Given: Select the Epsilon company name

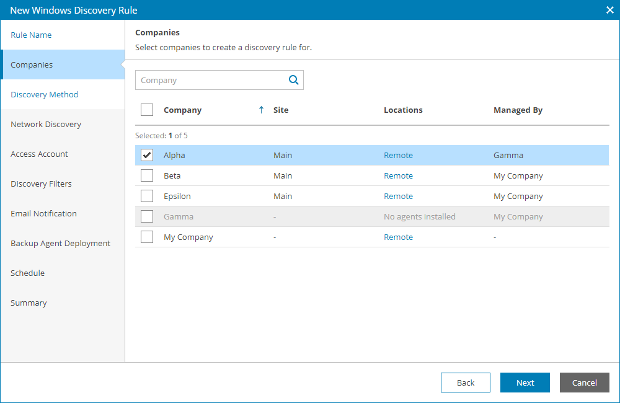Looking at the screenshot, I should click(x=177, y=196).
